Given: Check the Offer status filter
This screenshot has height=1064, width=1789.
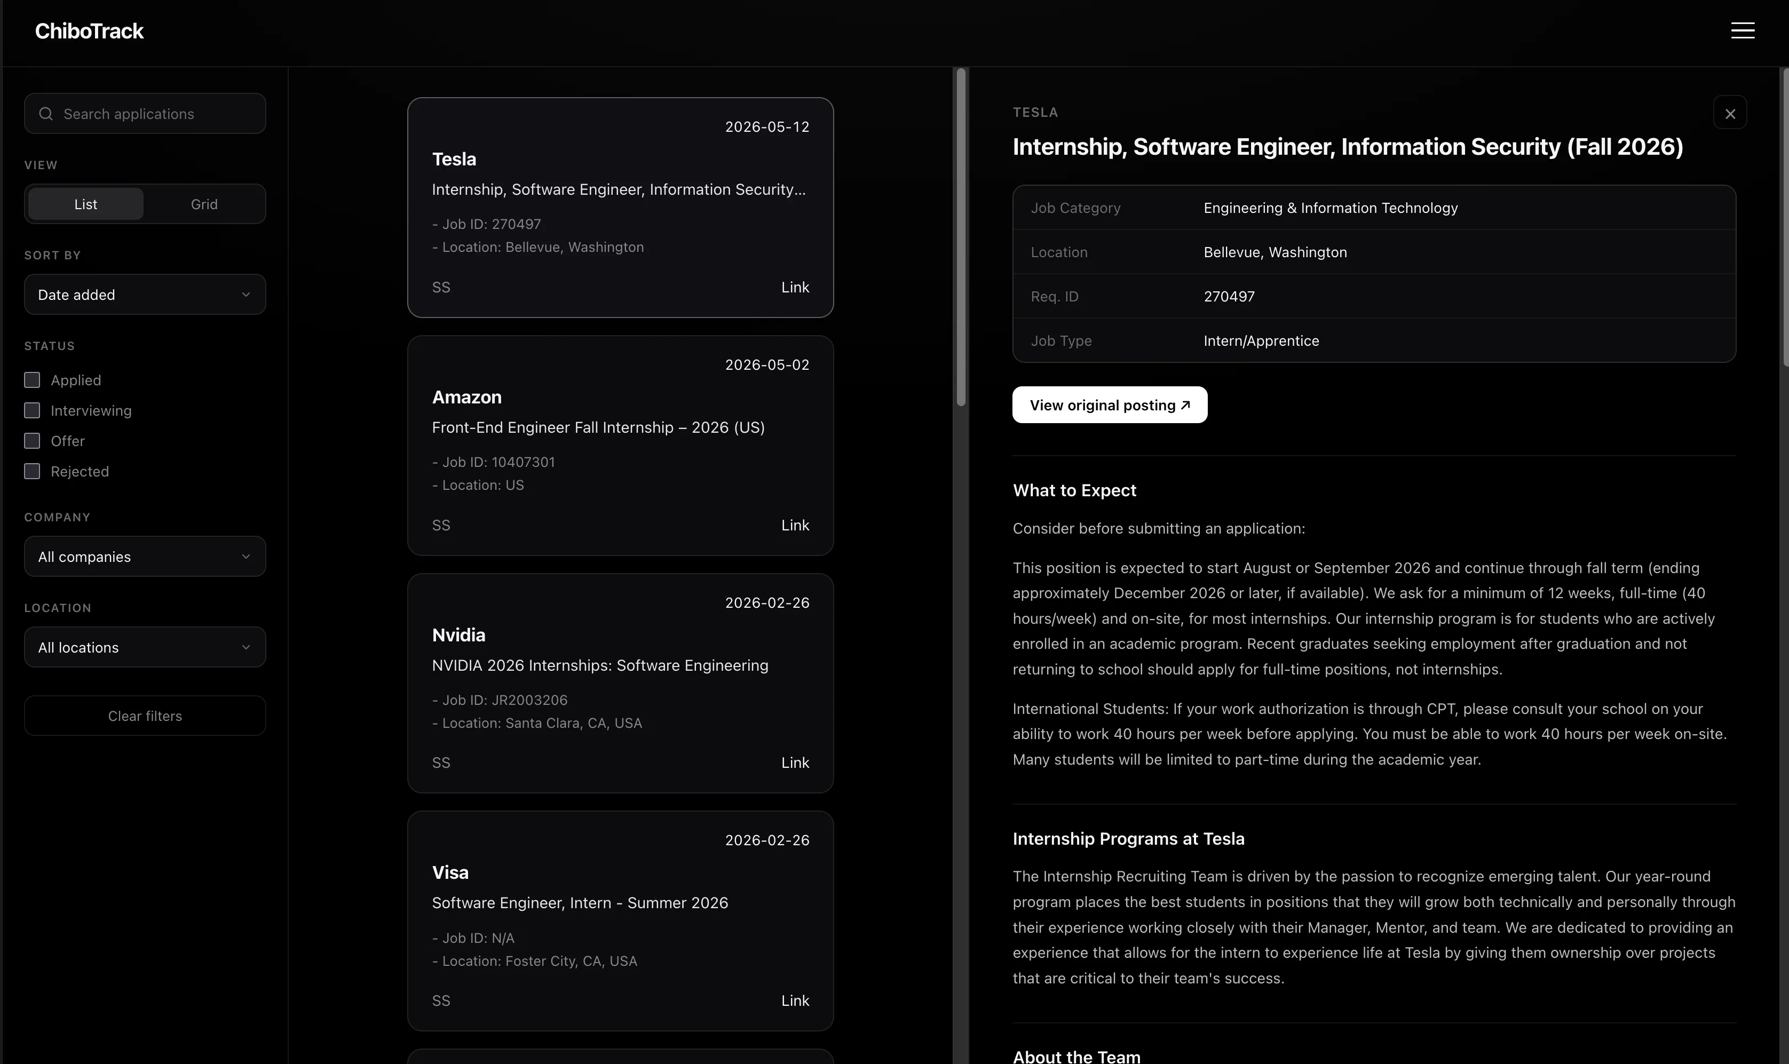Looking at the screenshot, I should (x=32, y=441).
